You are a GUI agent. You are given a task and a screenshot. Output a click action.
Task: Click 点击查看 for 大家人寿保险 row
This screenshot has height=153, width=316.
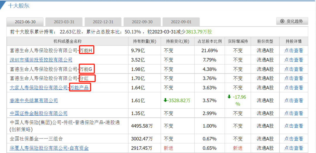click(294, 87)
